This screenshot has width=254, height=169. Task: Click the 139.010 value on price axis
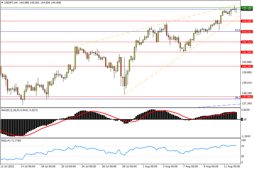[246, 83]
